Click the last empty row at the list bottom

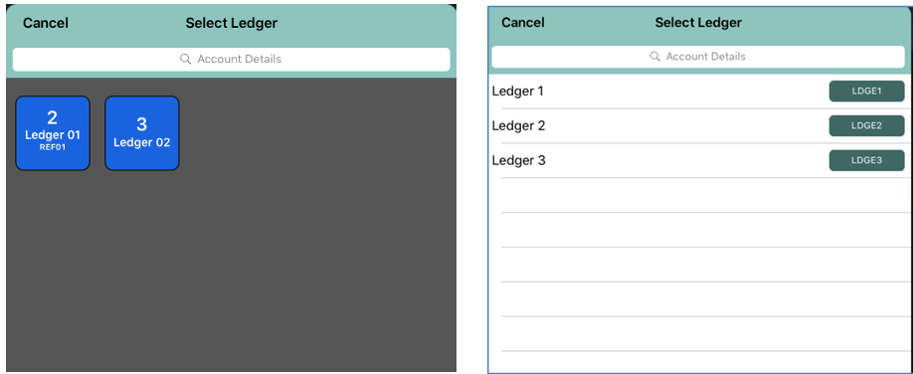click(x=700, y=362)
